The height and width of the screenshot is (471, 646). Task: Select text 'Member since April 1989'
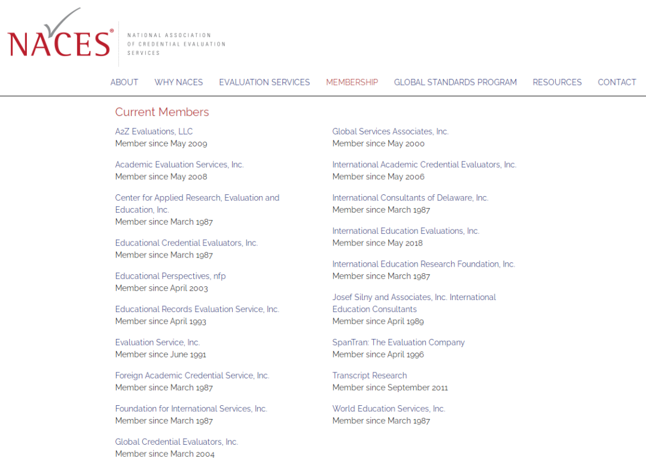click(378, 321)
